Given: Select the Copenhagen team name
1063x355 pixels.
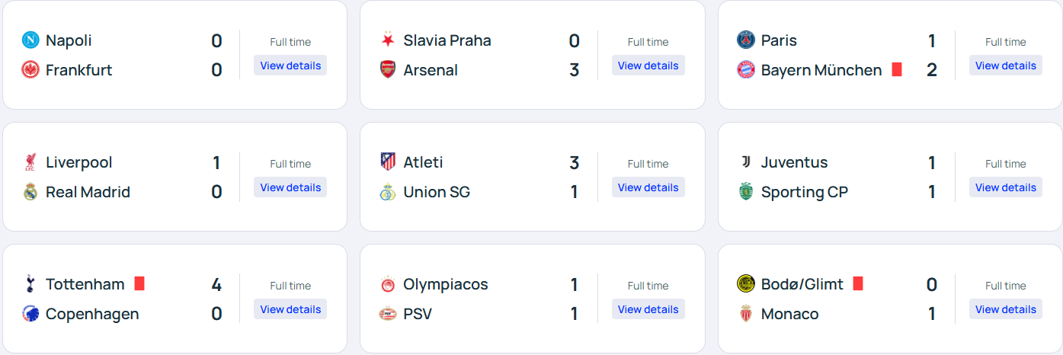Looking at the screenshot, I should coord(92,314).
